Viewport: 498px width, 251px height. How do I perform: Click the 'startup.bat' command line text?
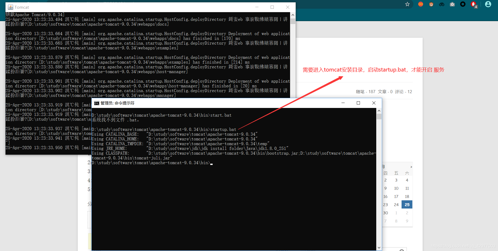(223, 130)
